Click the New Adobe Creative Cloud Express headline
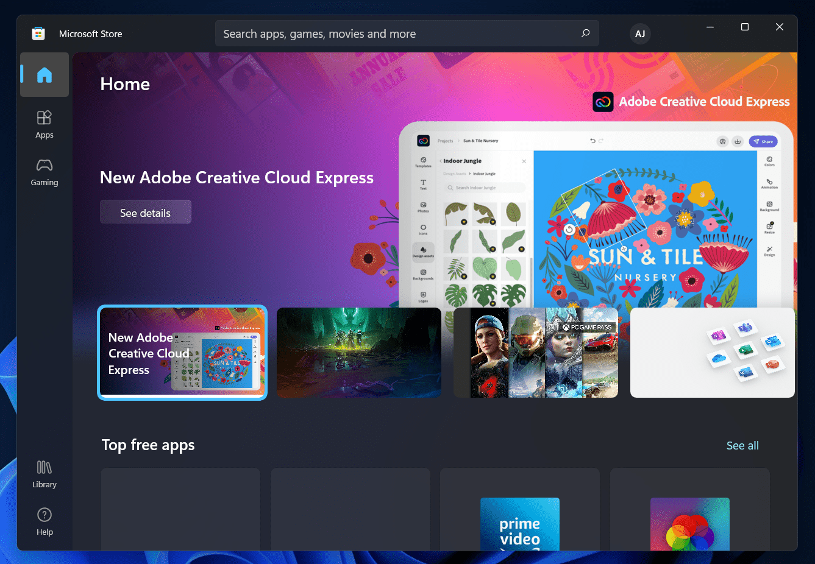 (237, 177)
